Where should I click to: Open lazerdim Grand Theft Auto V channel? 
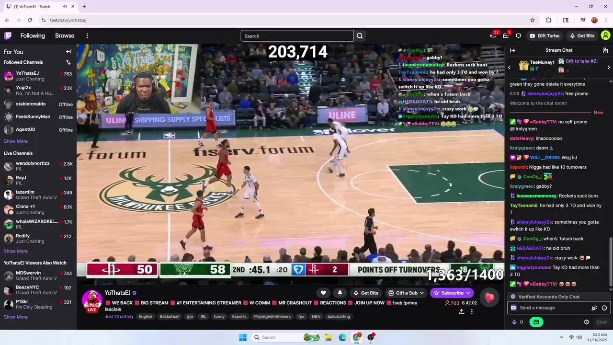click(38, 195)
